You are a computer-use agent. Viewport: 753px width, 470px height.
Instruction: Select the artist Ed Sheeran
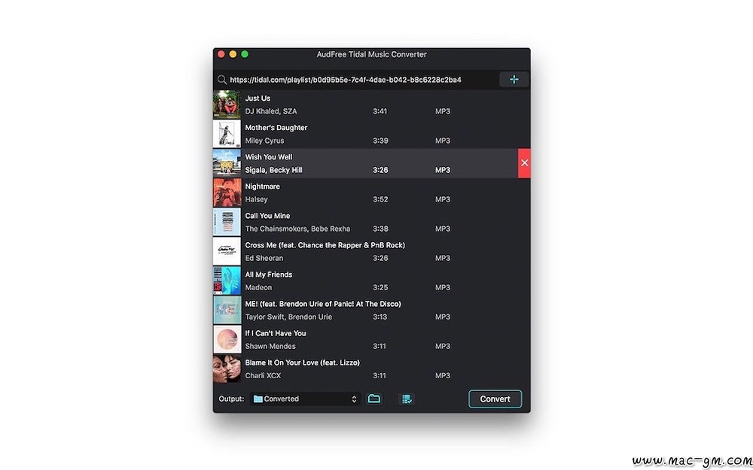click(x=264, y=258)
